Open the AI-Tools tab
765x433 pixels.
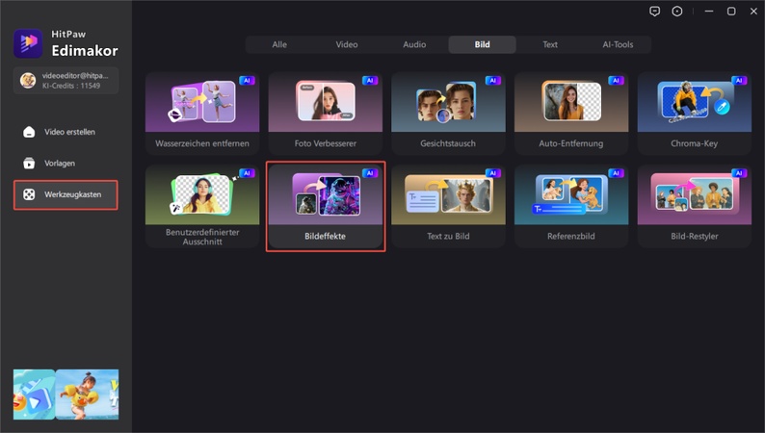point(618,44)
